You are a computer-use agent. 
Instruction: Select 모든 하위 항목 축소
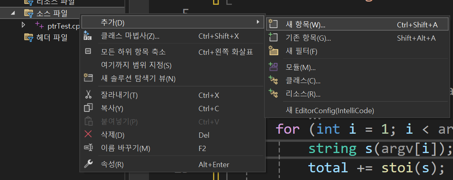pos(172,52)
